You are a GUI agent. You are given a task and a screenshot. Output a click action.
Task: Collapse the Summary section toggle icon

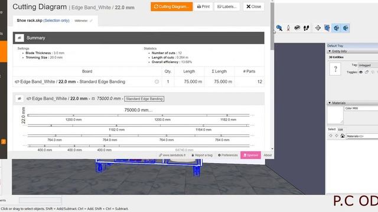(19, 38)
